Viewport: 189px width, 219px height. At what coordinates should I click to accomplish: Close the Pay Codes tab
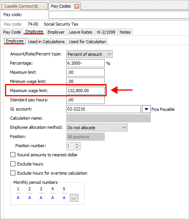pos(77,6)
